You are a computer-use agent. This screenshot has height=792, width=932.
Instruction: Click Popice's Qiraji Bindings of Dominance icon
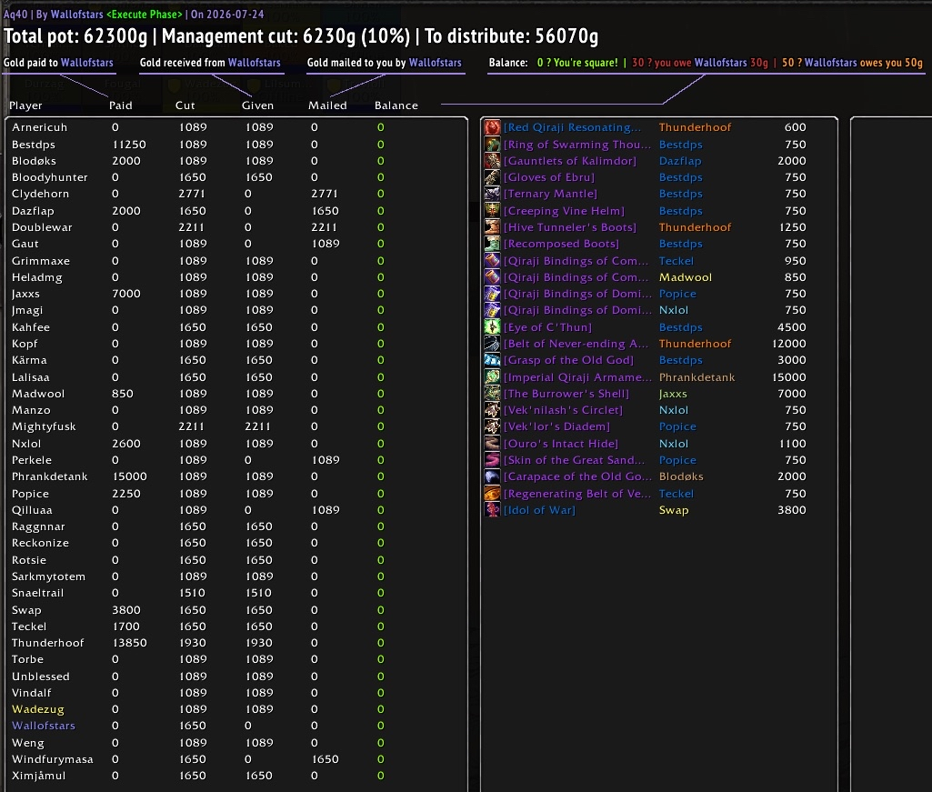[492, 294]
